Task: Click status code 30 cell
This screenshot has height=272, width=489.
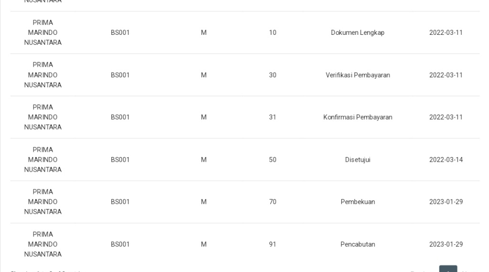Action: (x=273, y=75)
